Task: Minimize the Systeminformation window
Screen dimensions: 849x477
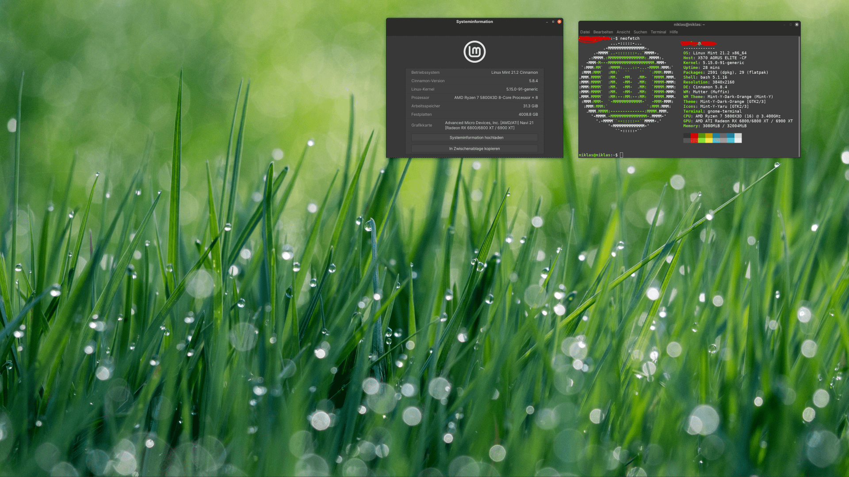Action: coord(547,22)
